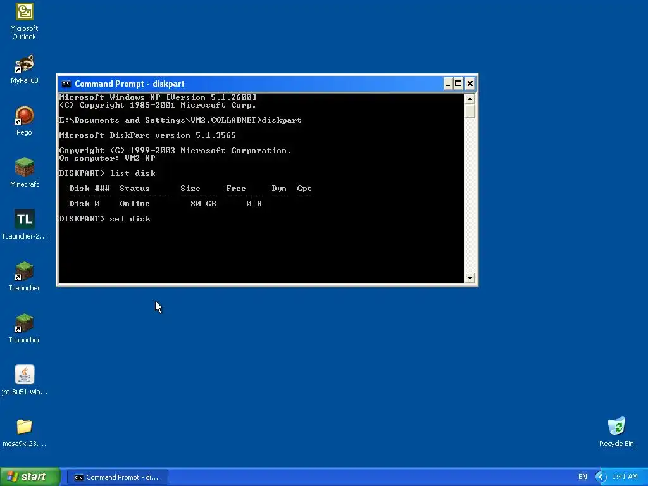Click the 'Gpt' column header
Image resolution: width=648 pixels, height=486 pixels.
304,189
